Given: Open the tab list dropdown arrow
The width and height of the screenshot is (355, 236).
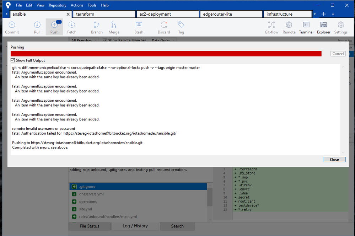Looking at the screenshot, I should click(333, 14).
